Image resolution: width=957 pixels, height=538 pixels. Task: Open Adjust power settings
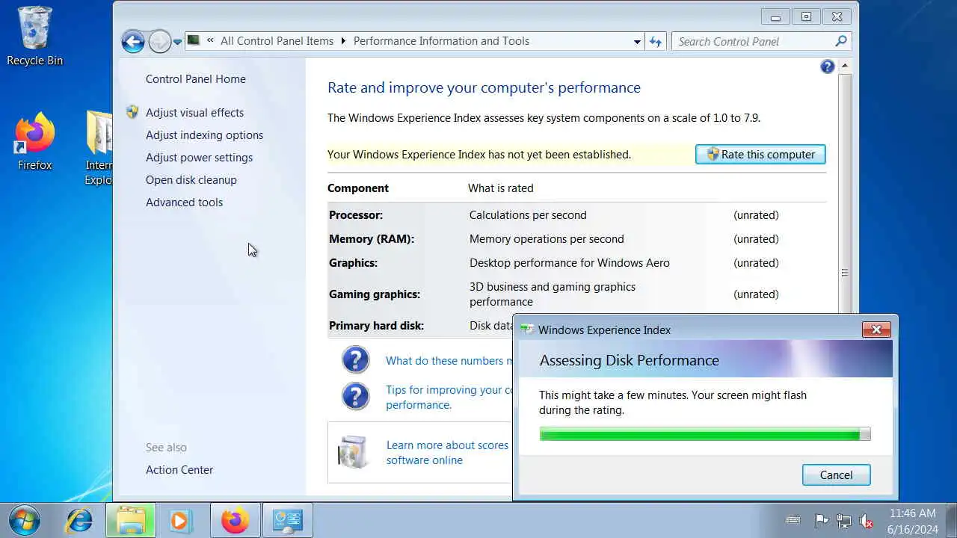coord(199,158)
